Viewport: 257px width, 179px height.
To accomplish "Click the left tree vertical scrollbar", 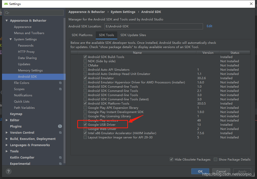I will [64, 91].
